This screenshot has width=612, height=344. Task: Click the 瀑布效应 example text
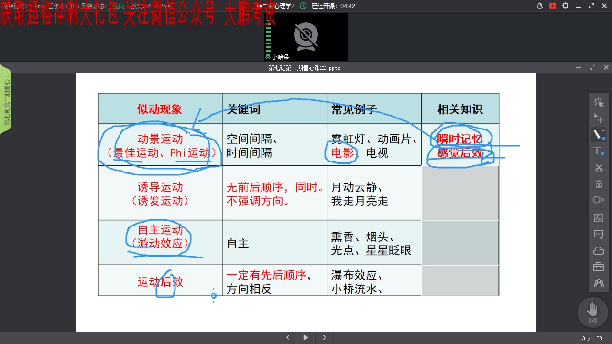(354, 275)
